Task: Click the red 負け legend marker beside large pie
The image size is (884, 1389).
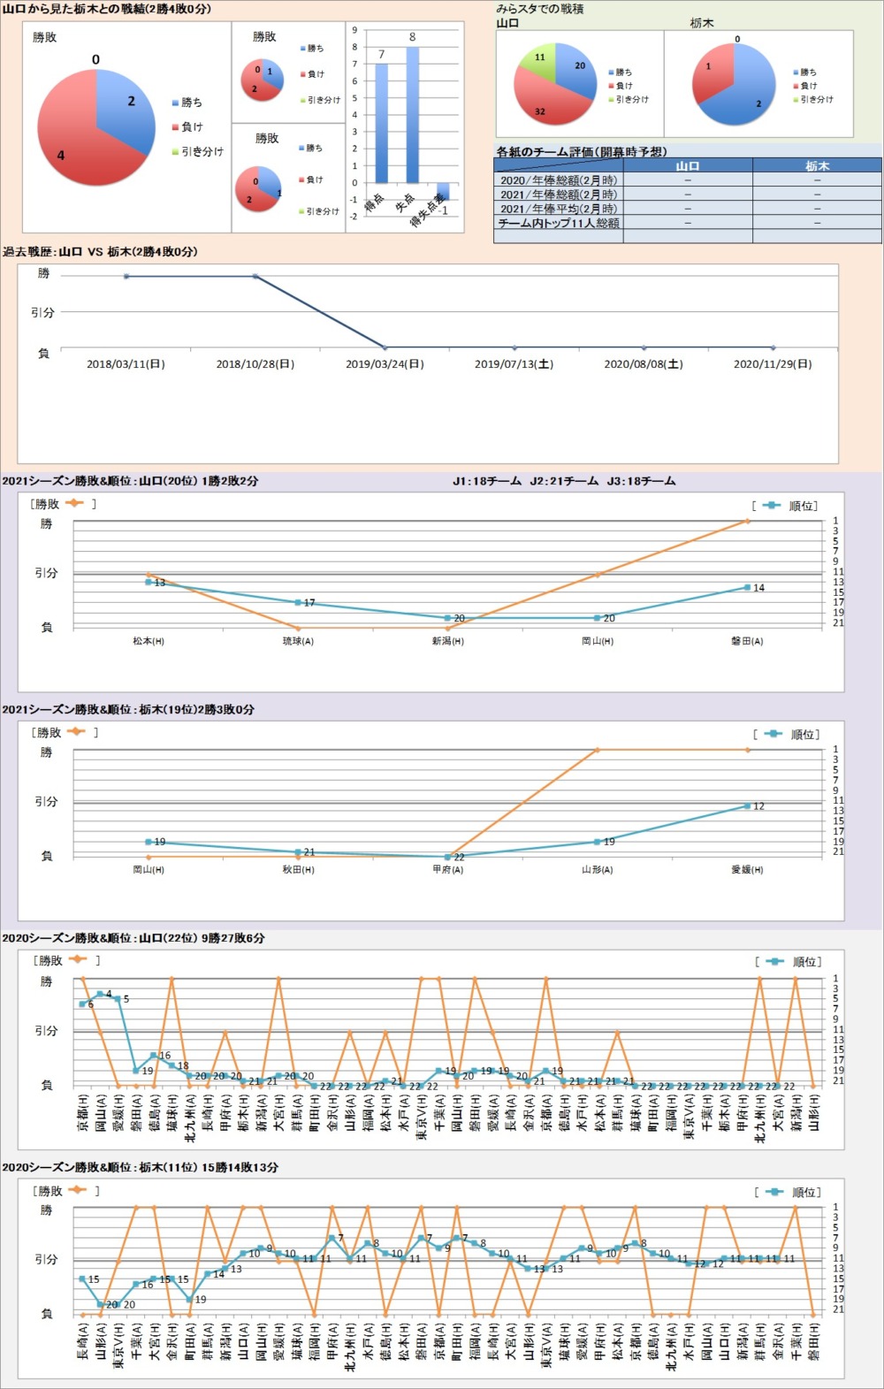Action: 175,127
